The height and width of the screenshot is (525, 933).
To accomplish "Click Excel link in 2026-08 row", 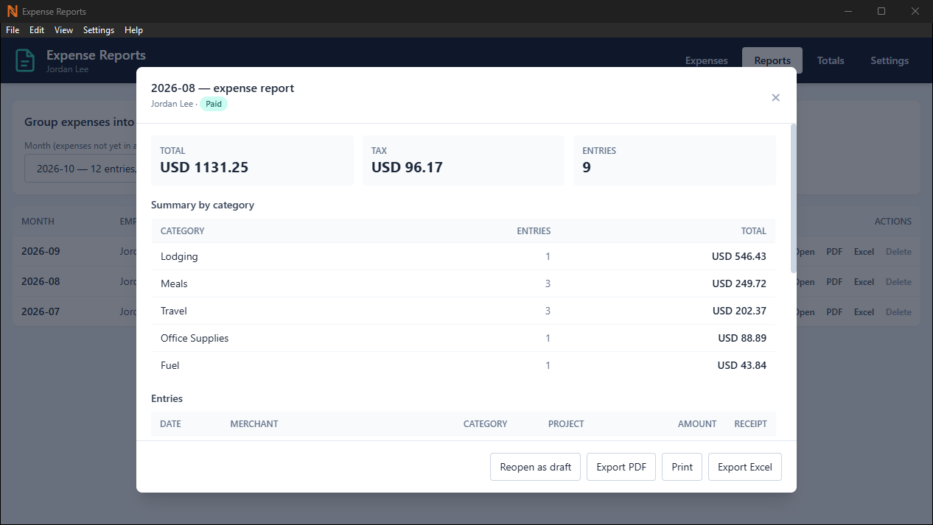I will [864, 282].
